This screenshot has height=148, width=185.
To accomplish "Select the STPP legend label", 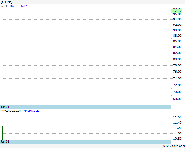I will click(4, 6).
